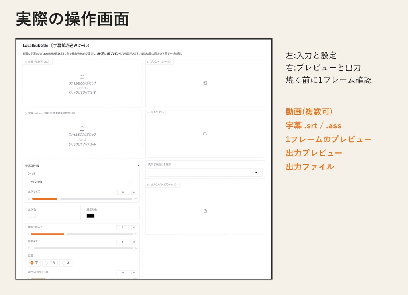Open the white 文字色 color swatch
The image size is (408, 295).
pyautogui.click(x=32, y=216)
